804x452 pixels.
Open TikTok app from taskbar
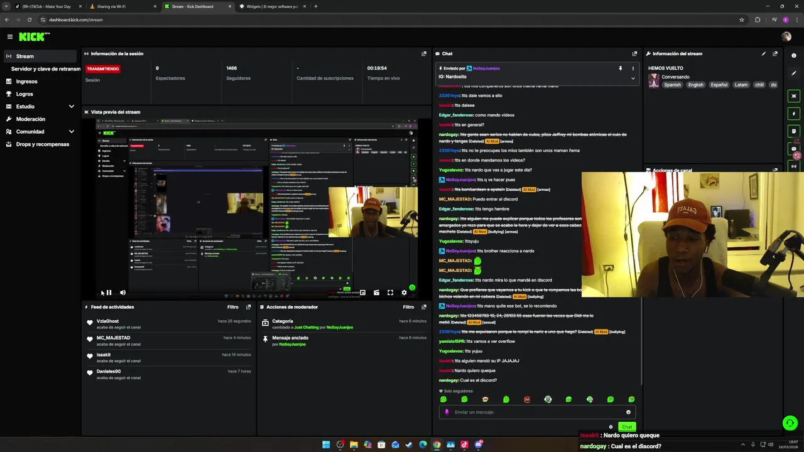click(x=464, y=444)
